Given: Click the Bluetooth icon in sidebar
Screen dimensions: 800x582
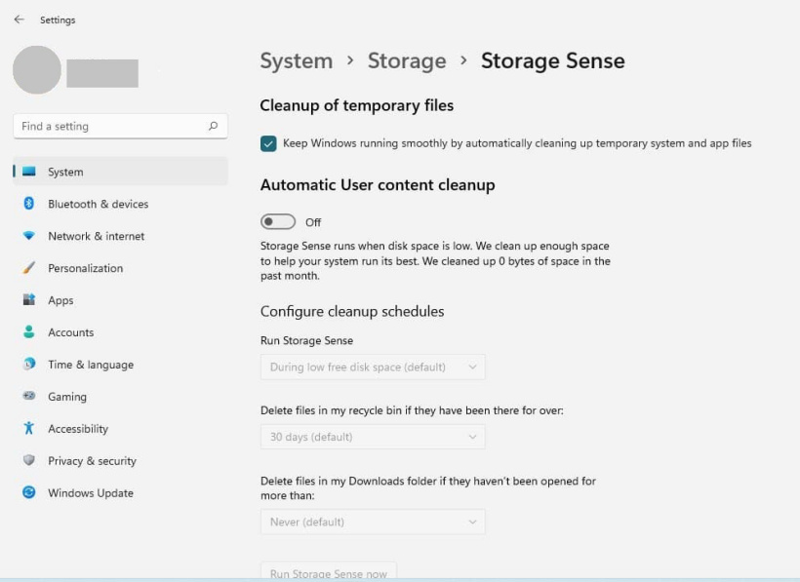Looking at the screenshot, I should [x=29, y=204].
